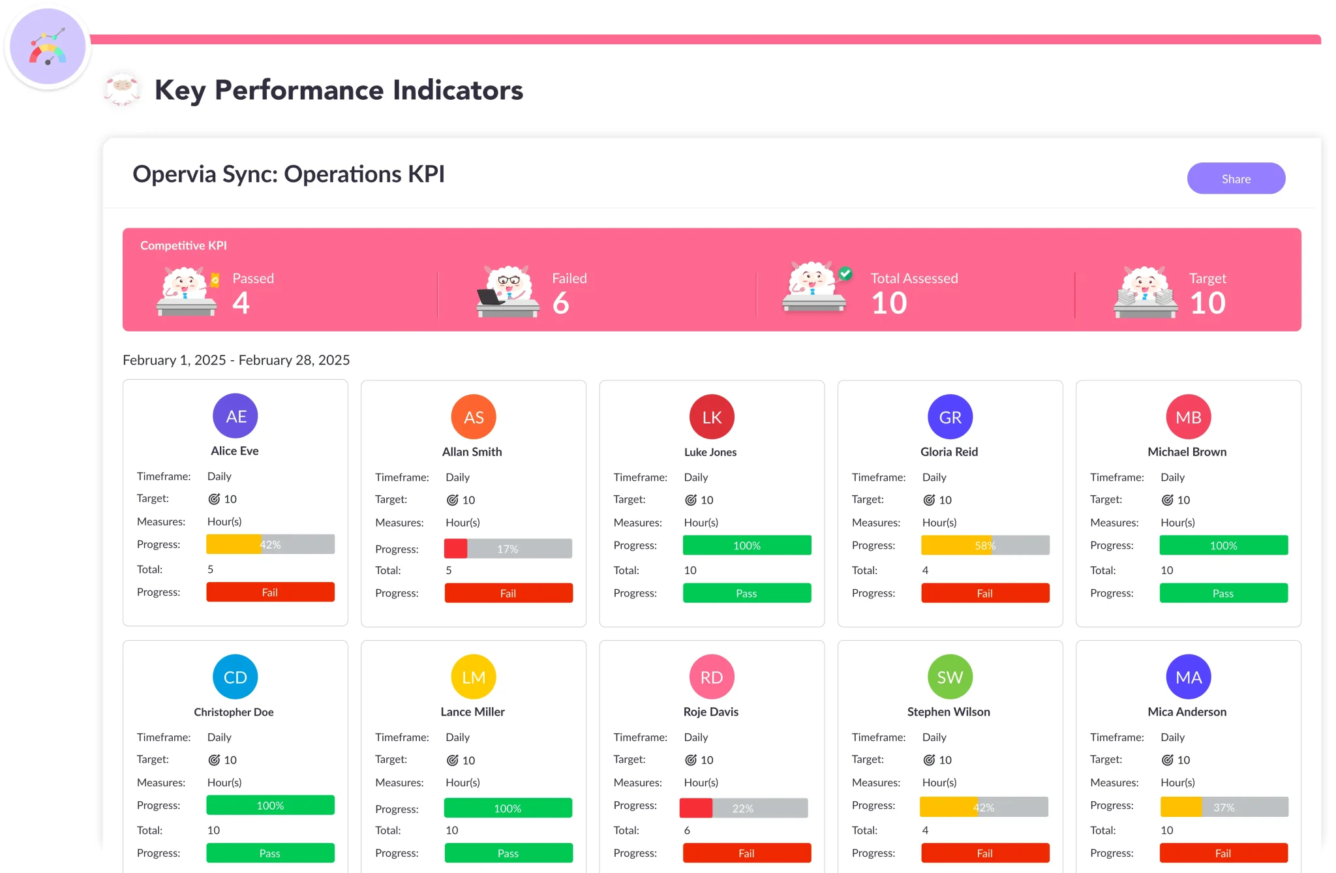The height and width of the screenshot is (873, 1336).
Task: Click Alice Eve's red Fail status
Action: [x=270, y=592]
